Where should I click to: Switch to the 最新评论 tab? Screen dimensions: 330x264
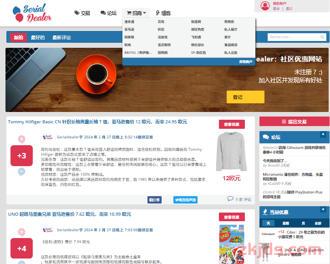(61, 37)
